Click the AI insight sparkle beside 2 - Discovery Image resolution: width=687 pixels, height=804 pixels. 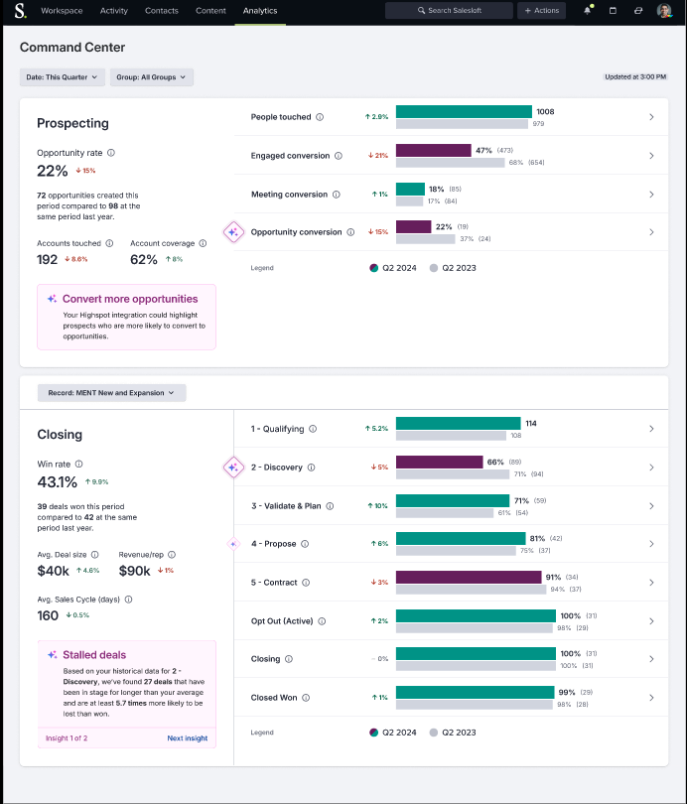click(x=233, y=468)
